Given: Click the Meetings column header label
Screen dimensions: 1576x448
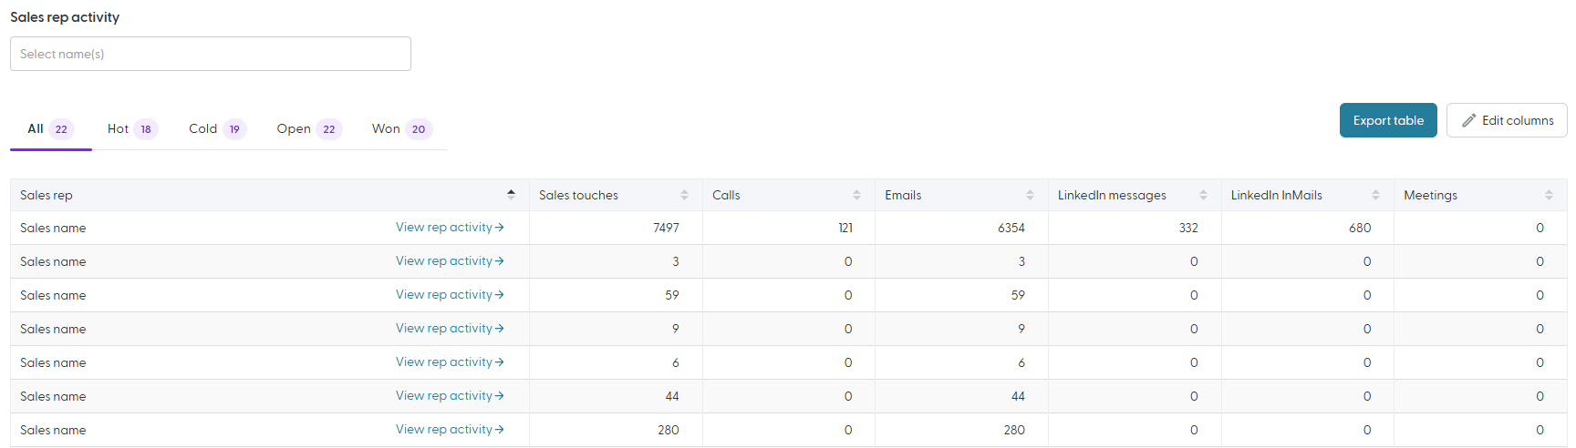Looking at the screenshot, I should coord(1430,195).
